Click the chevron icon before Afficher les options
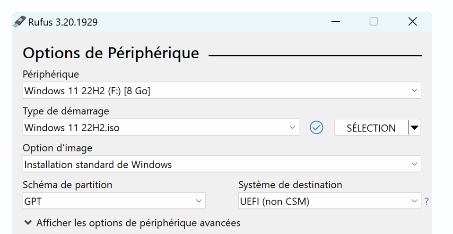This screenshot has width=453, height=234. click(x=28, y=223)
